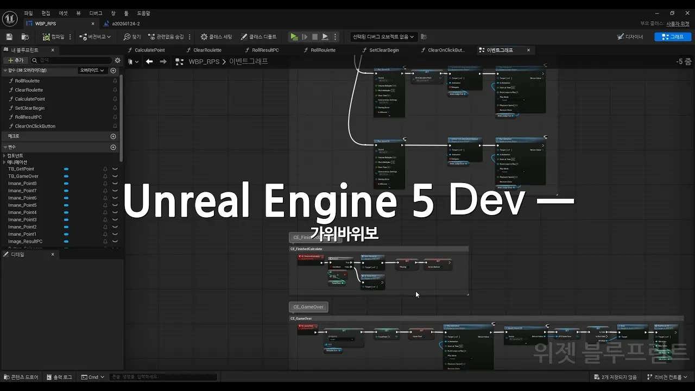Click the eject icon in play controls
The width and height of the screenshot is (695, 391).
point(325,37)
